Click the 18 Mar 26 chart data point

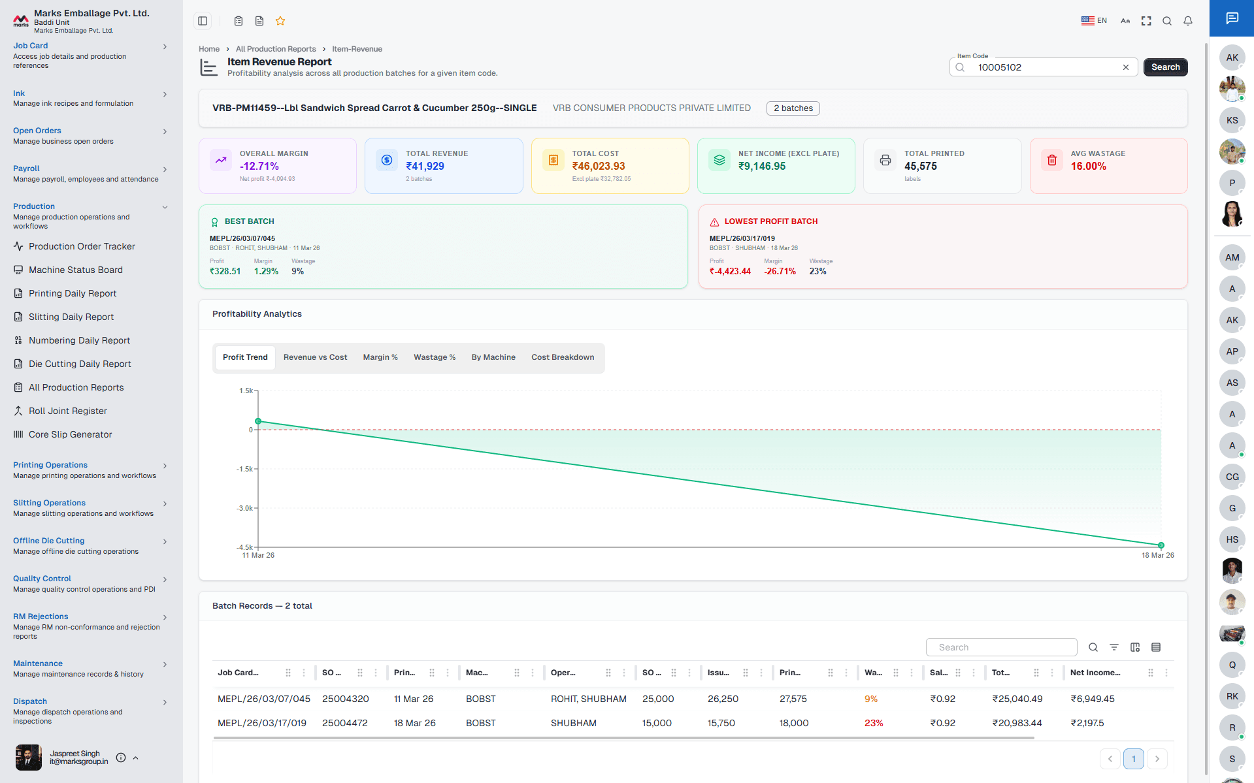[x=1161, y=545]
